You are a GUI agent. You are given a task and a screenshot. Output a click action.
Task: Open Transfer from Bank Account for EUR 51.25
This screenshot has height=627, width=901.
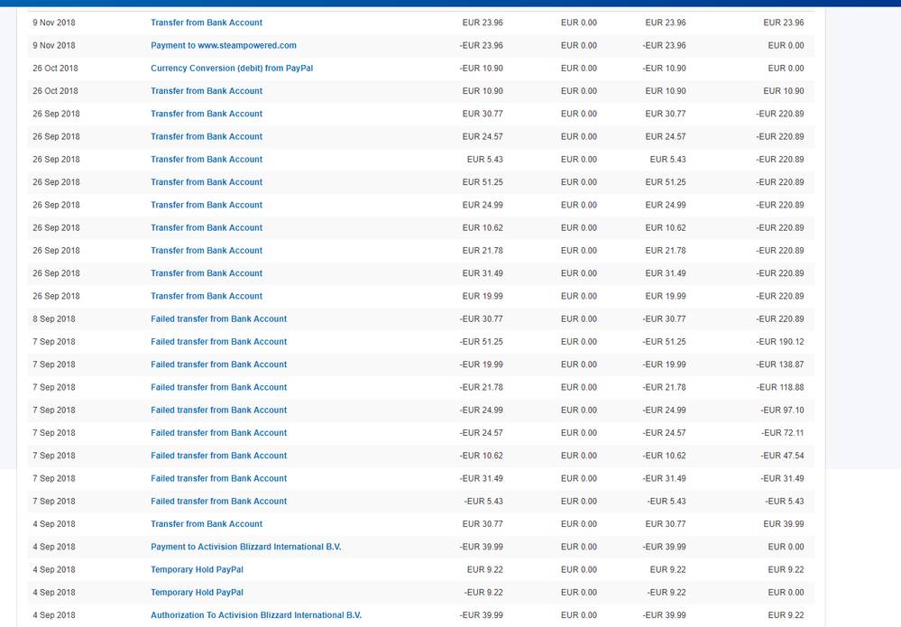click(x=207, y=182)
